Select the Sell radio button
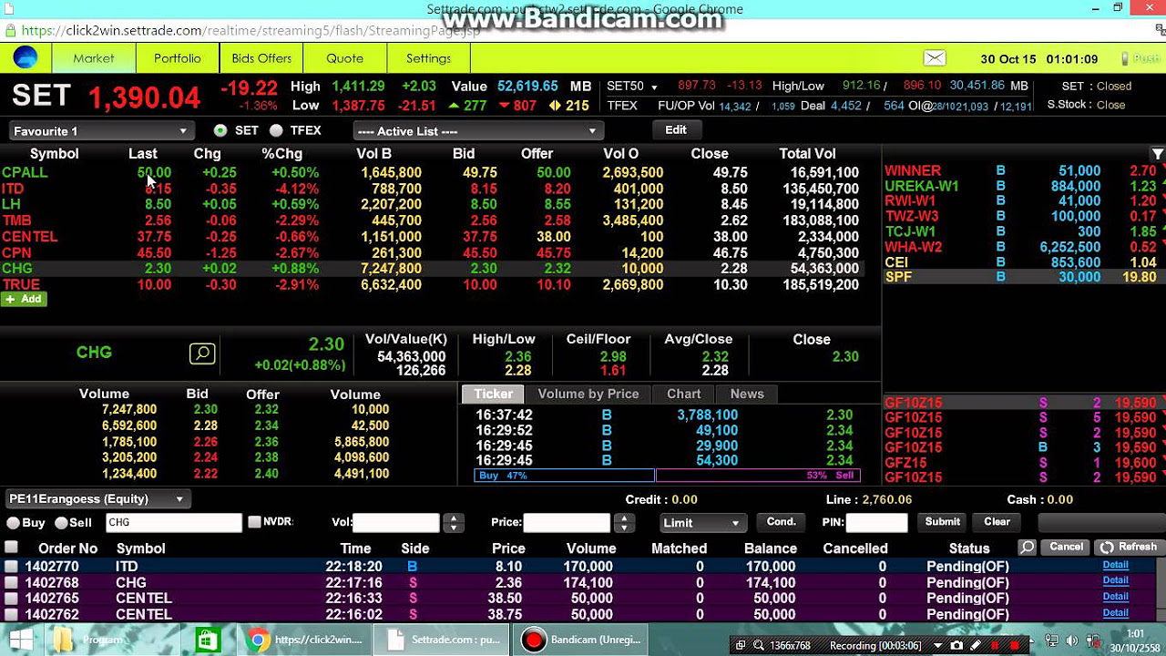Image resolution: width=1166 pixels, height=656 pixels. coord(61,523)
